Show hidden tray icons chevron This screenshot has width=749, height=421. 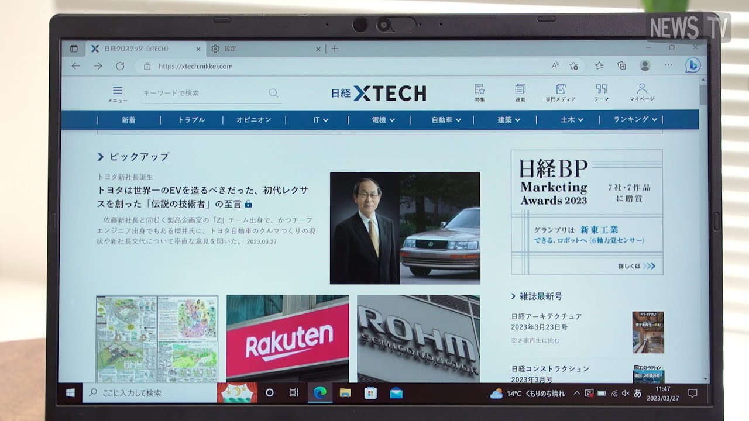(577, 394)
